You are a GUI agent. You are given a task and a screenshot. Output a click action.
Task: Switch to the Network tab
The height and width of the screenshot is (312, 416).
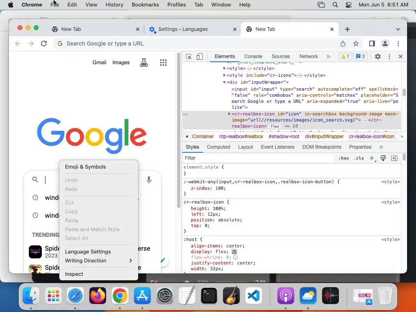[x=309, y=56]
